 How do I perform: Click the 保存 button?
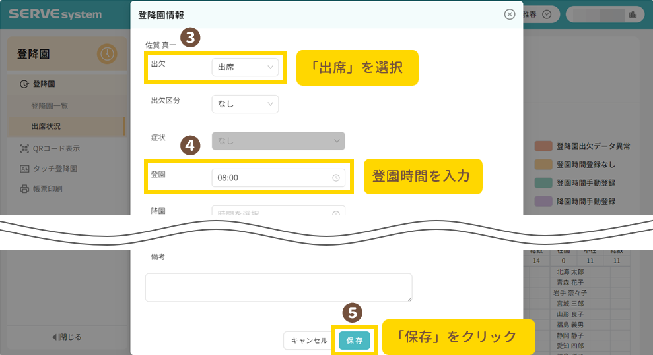tap(355, 341)
